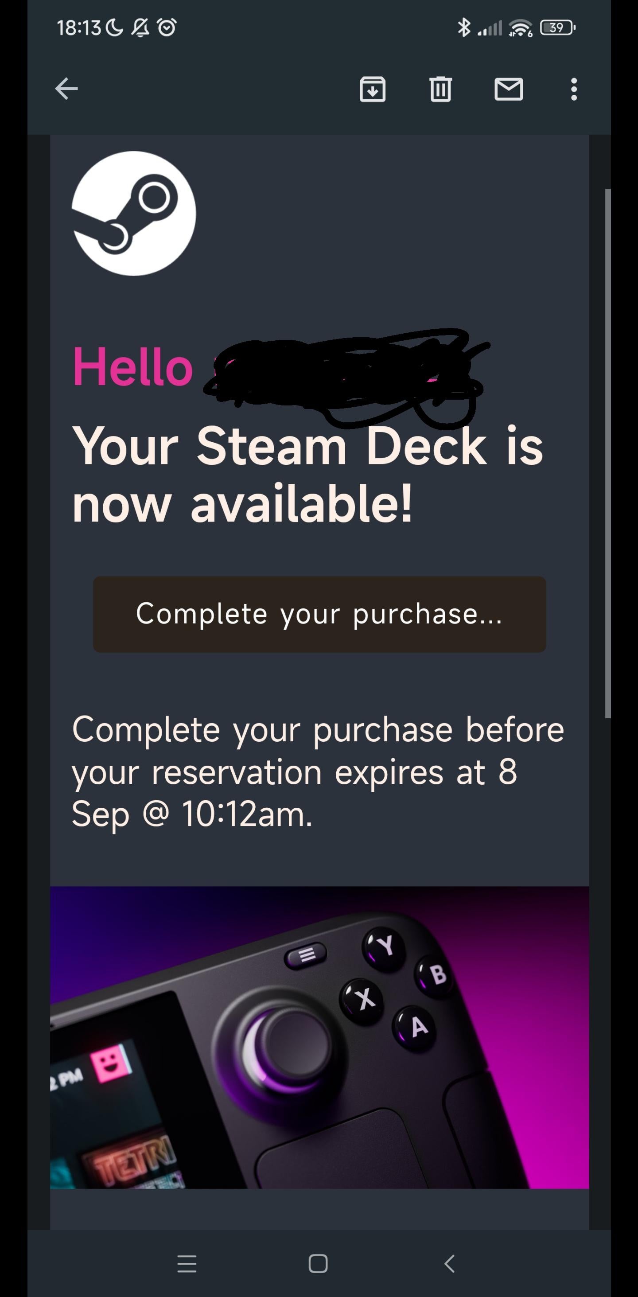
Task: Tap the Wi-Fi status icon
Action: (x=521, y=27)
